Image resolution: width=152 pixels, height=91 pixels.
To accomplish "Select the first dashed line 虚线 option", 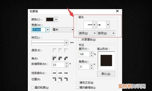I will click(54, 50).
